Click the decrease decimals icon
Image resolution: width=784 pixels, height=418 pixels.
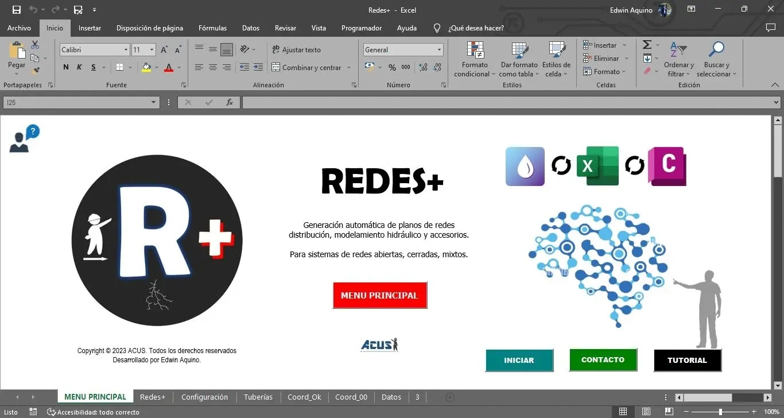437,67
